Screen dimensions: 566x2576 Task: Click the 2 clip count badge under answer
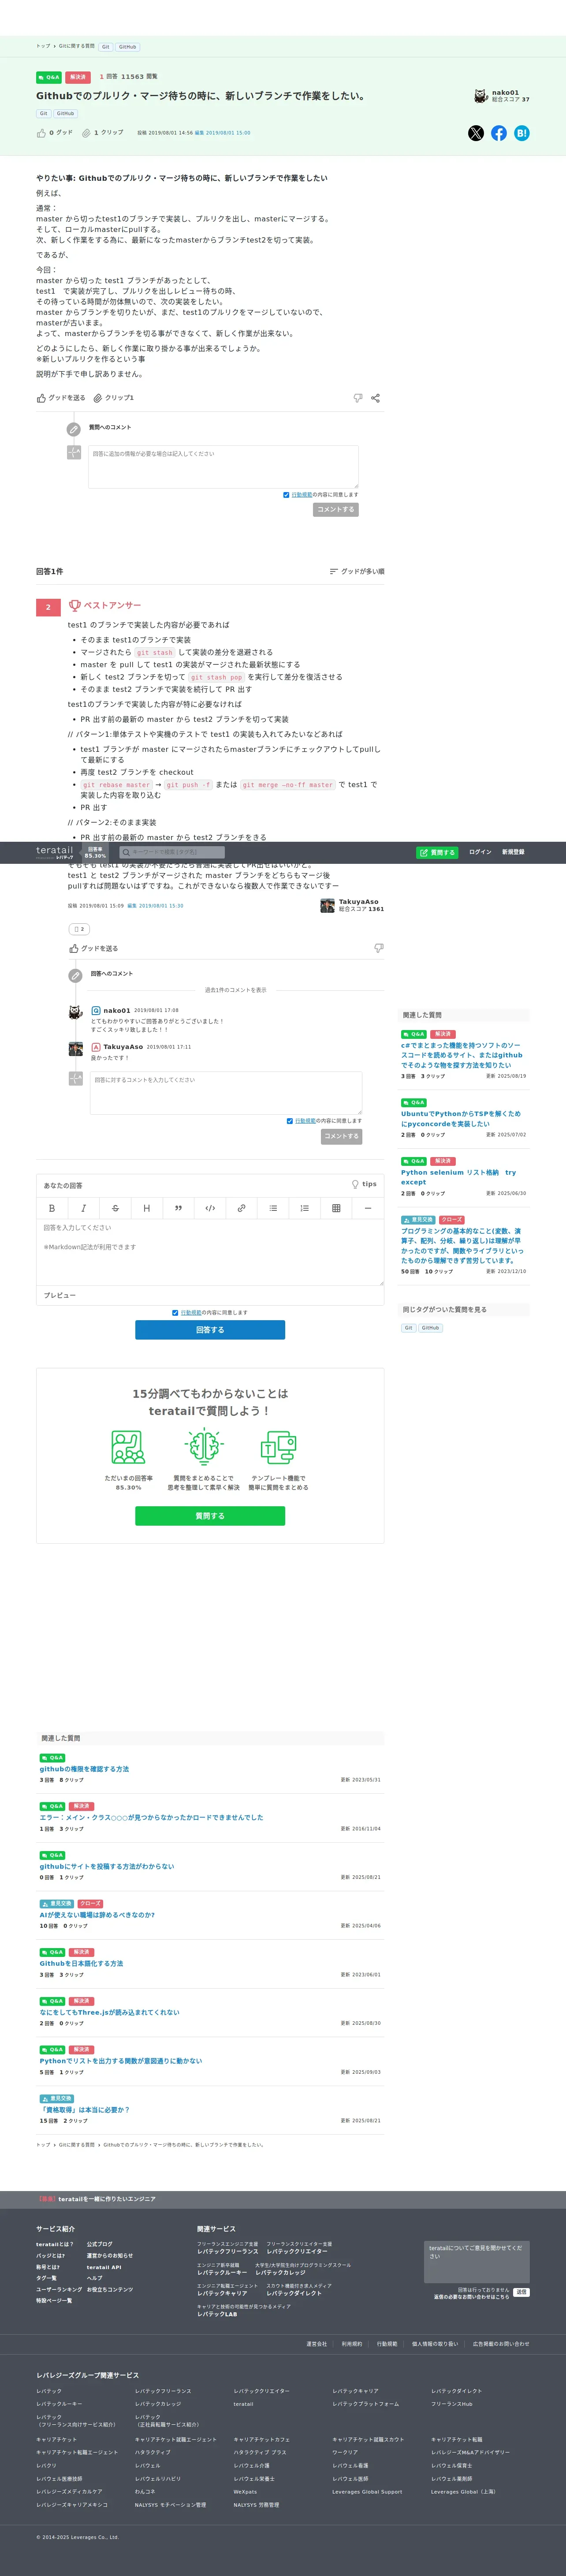tap(79, 929)
